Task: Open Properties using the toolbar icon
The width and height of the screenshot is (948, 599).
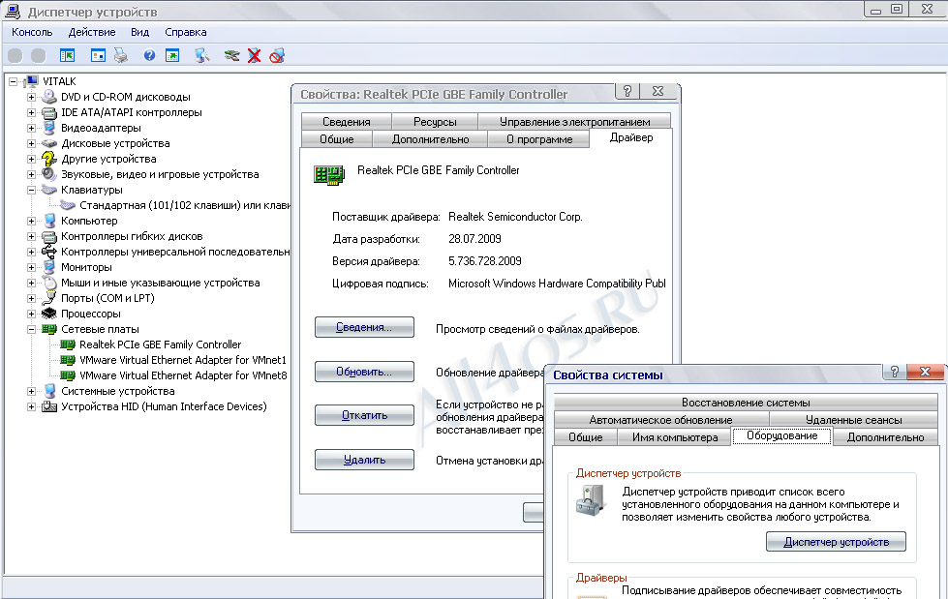Action: (x=98, y=56)
